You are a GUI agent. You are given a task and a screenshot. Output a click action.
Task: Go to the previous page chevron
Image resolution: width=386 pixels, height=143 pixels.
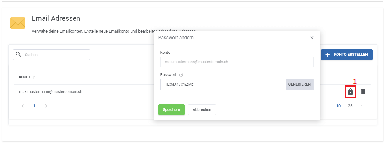point(23,106)
